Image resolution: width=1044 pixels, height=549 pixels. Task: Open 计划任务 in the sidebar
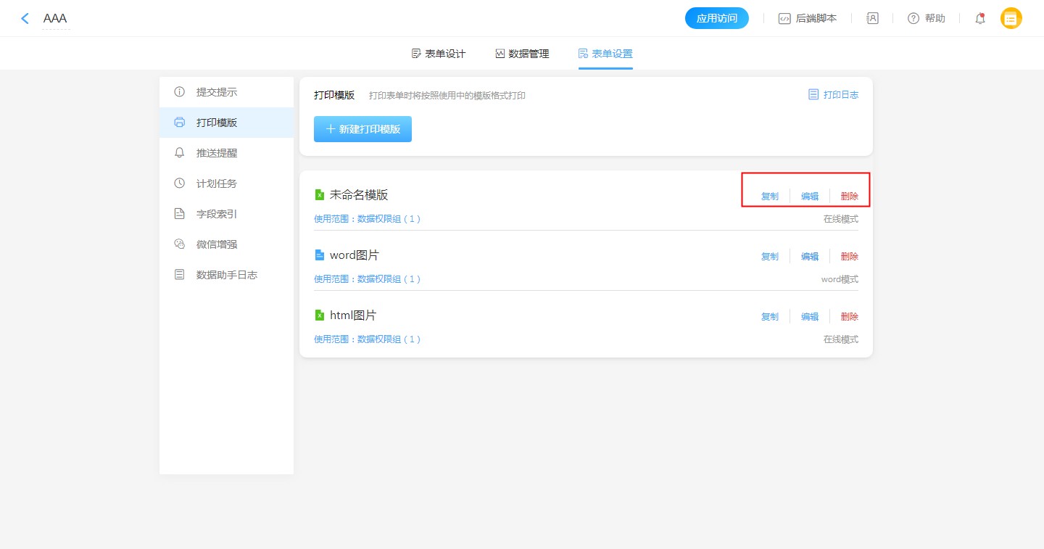[217, 183]
